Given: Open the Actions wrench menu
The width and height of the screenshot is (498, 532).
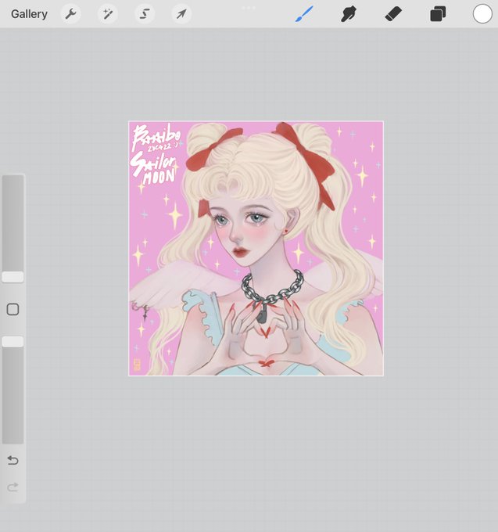Looking at the screenshot, I should pos(70,14).
